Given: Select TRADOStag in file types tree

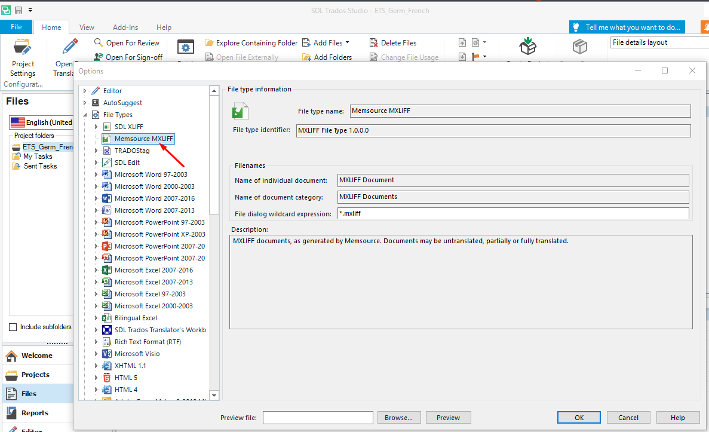Looking at the screenshot, I should [x=131, y=151].
